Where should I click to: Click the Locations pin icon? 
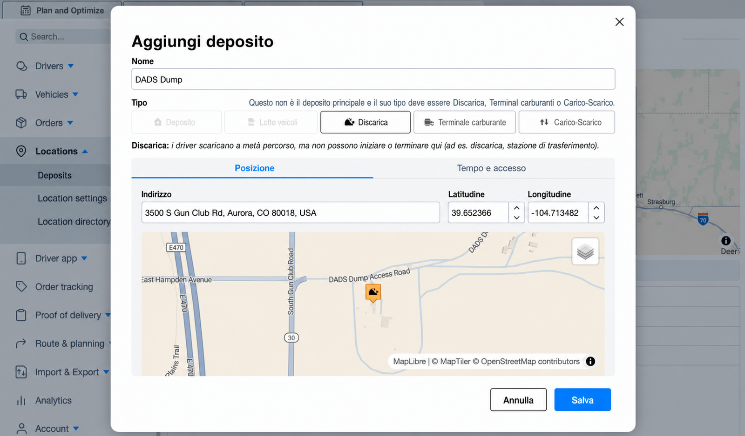point(21,151)
